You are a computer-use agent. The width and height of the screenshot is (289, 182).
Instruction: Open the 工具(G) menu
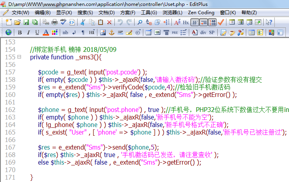149,13
